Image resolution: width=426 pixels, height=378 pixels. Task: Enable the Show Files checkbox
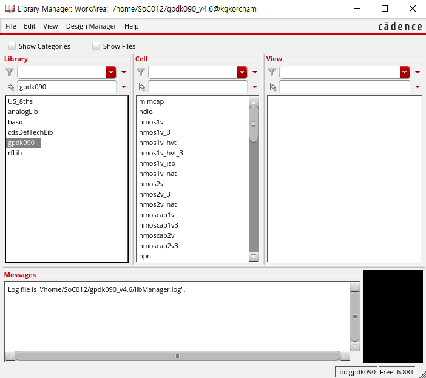coord(96,46)
